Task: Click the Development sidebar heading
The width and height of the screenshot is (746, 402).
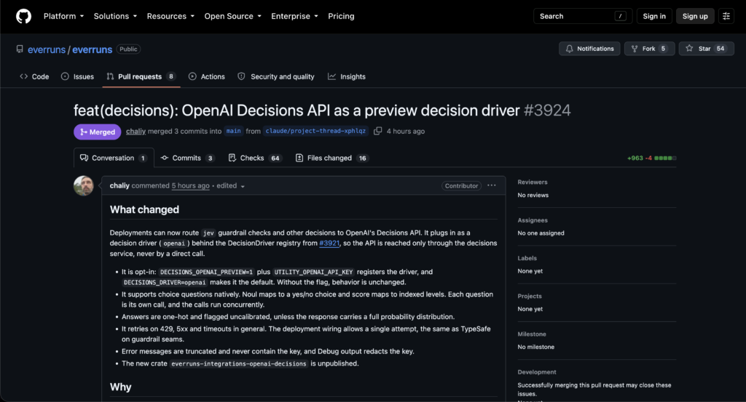Action: (x=537, y=372)
